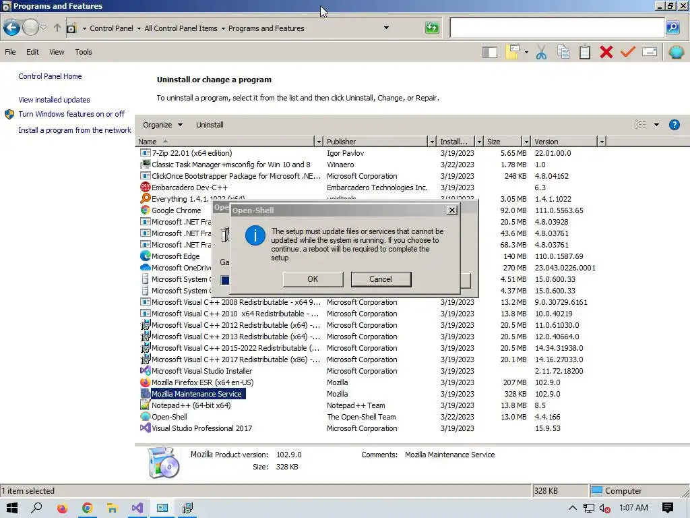Image resolution: width=690 pixels, height=518 pixels.
Task: Select Microsoft Edge in program list
Action: [176, 256]
